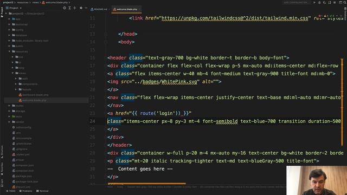The height and width of the screenshot is (195, 347).
Task: Click fold marker beside line 14
Action: click(x=106, y=42)
